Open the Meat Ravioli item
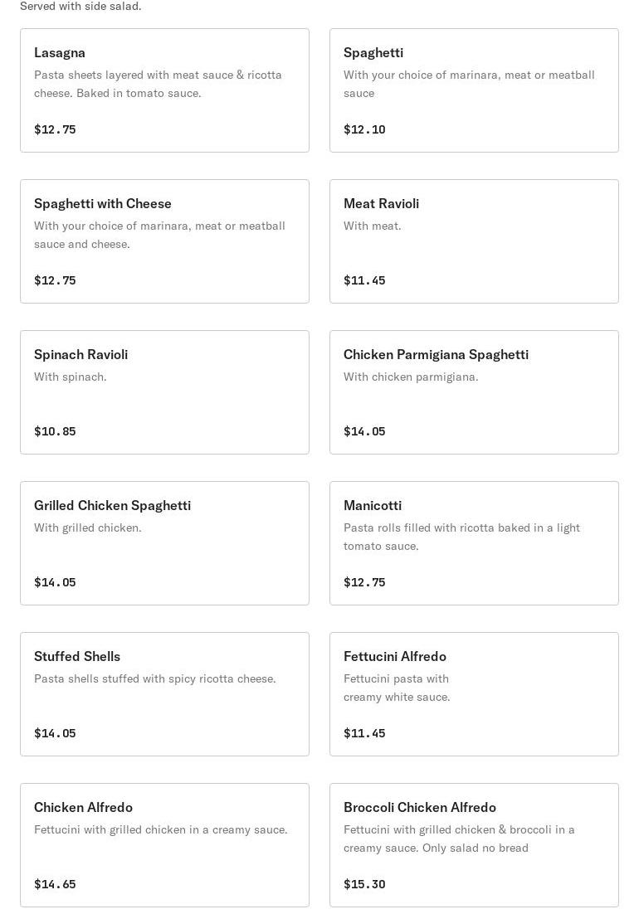Screen dimensions: 639x914 tap(474, 241)
